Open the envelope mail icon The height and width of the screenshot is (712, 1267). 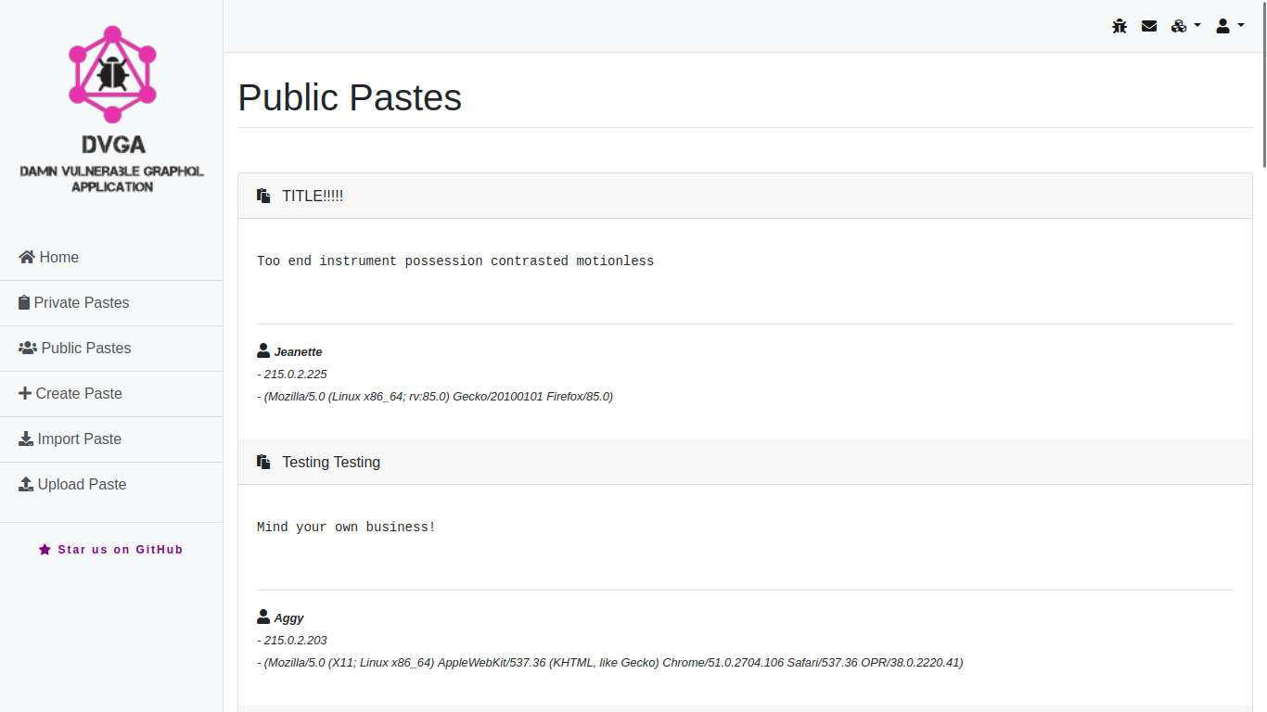[1149, 26]
